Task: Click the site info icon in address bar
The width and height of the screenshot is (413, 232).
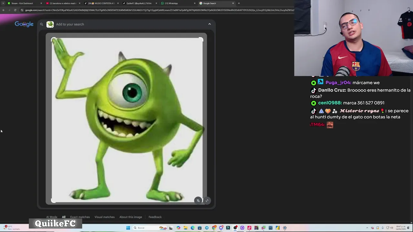Action: [22, 10]
